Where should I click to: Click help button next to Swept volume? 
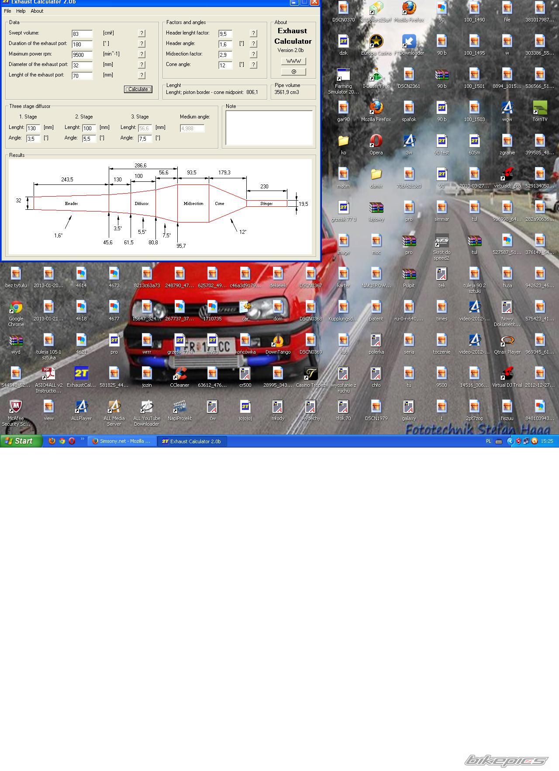(141, 33)
